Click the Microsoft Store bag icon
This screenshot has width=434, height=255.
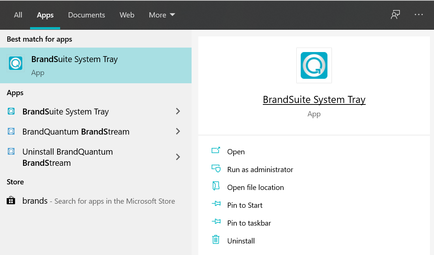click(11, 200)
